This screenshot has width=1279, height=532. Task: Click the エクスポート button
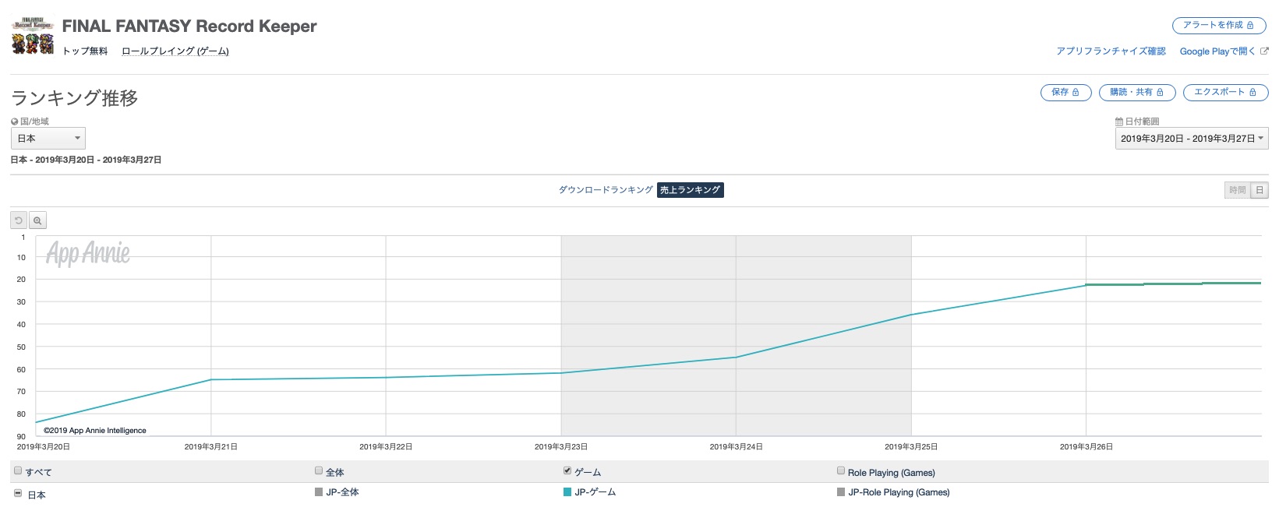click(x=1225, y=93)
